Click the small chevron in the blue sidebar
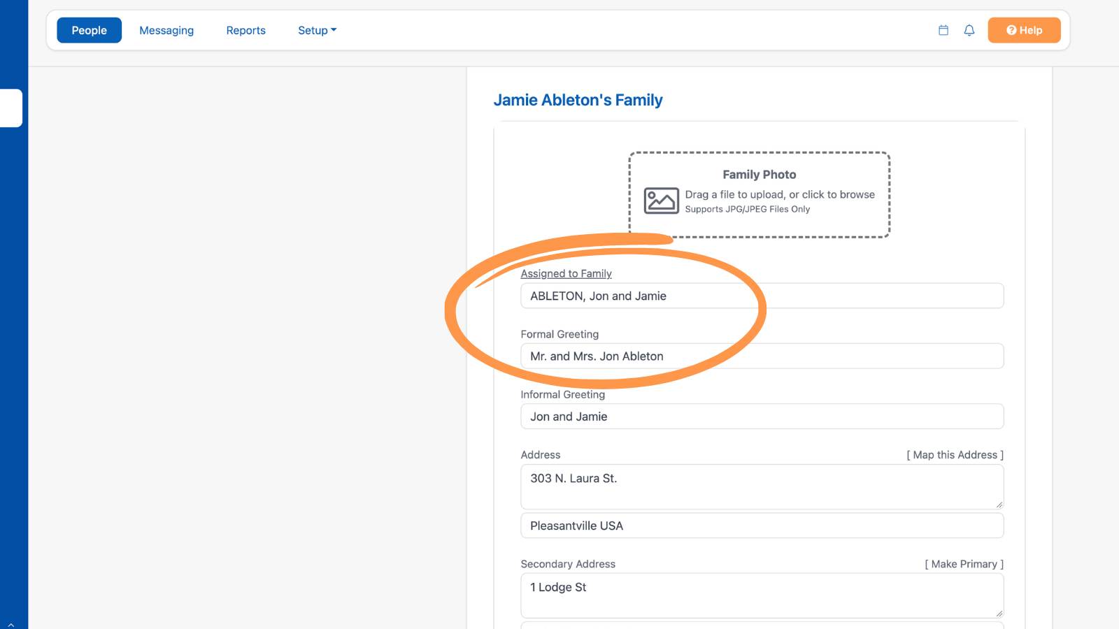 [11, 624]
